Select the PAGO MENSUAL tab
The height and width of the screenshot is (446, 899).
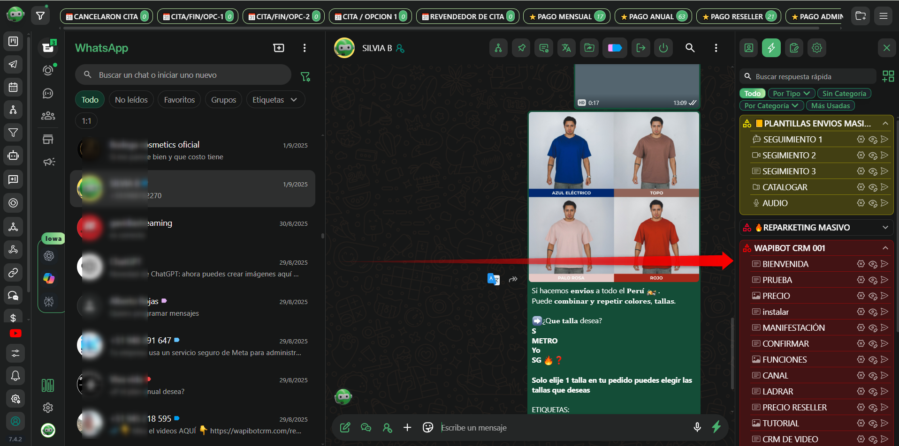click(566, 16)
